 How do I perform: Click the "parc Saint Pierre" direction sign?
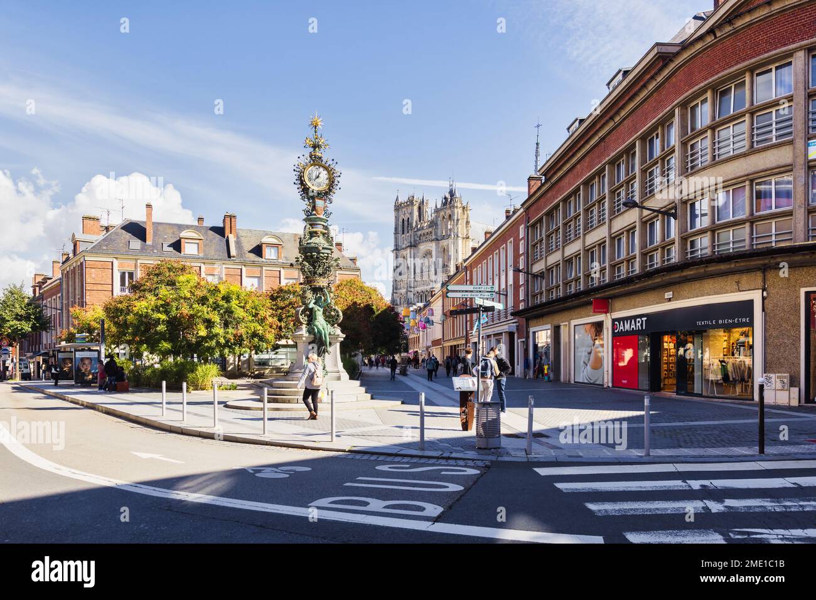[x=470, y=295]
